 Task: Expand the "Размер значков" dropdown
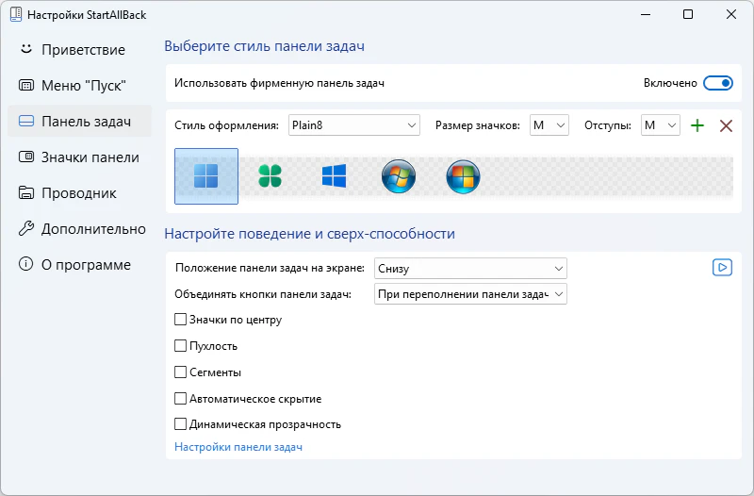point(549,125)
